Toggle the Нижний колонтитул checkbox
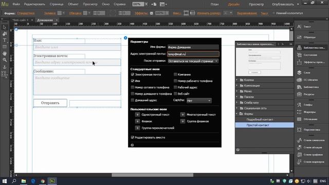329x185 pixels. pos(273,13)
